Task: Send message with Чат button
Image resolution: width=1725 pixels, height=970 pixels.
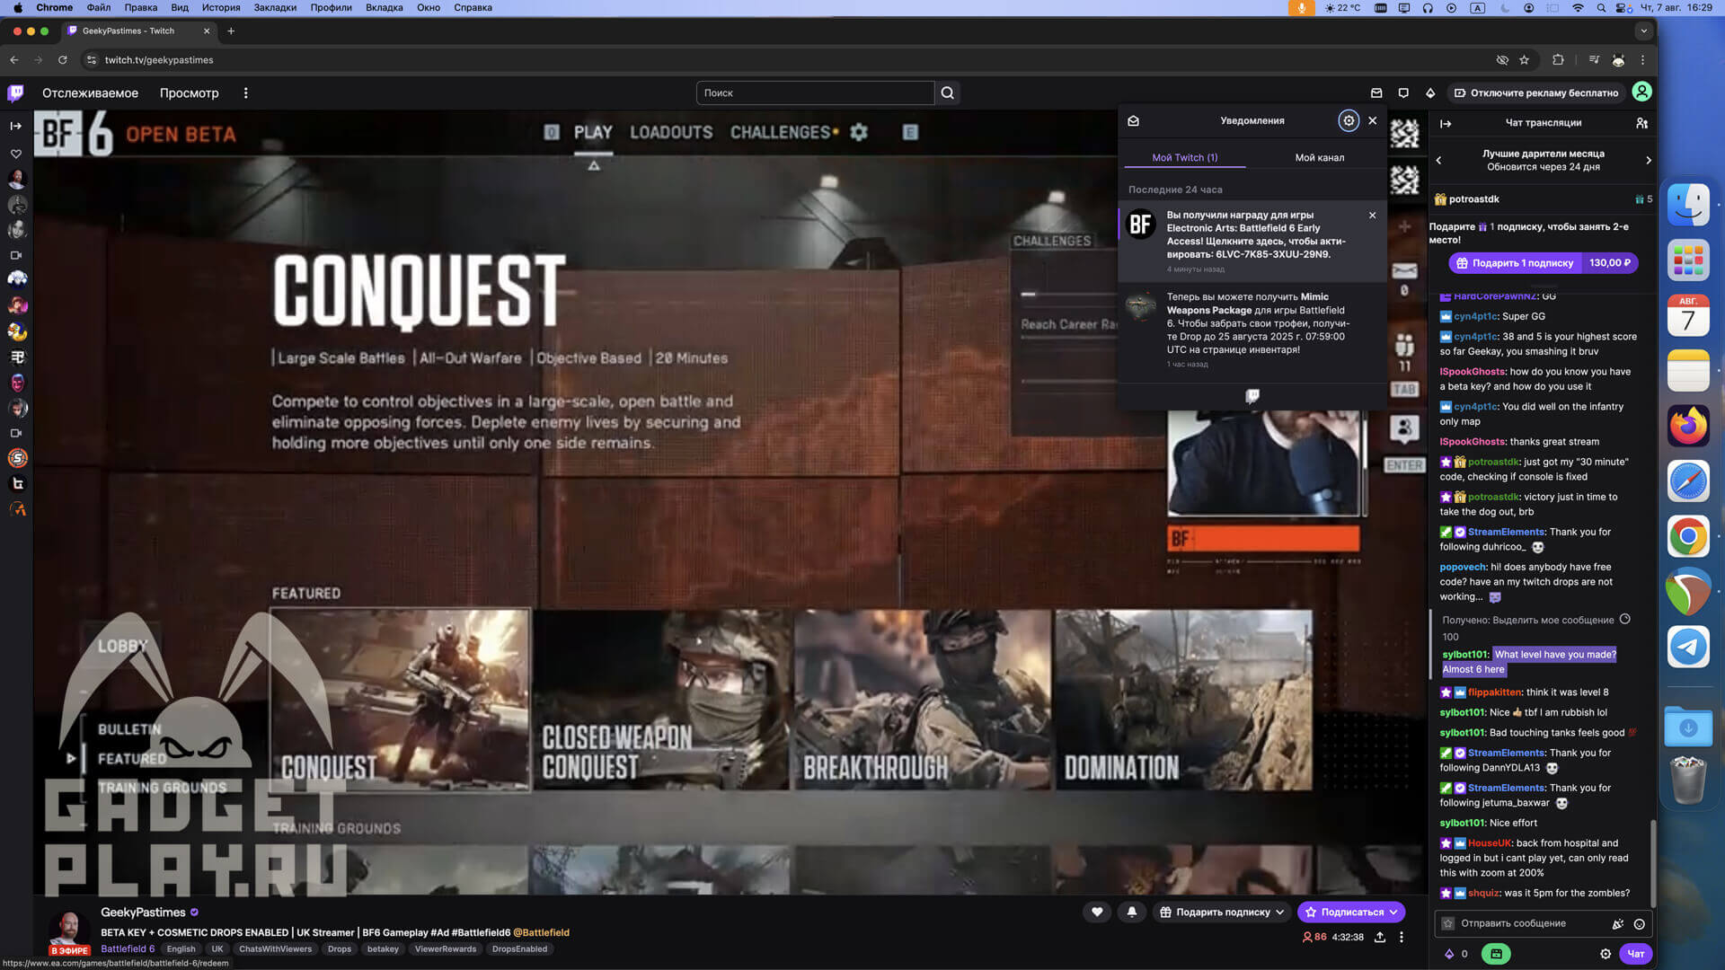Action: 1636,954
